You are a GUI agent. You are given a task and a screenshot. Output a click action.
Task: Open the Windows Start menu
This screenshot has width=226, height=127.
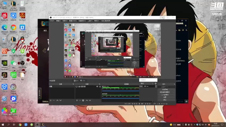(3, 124)
